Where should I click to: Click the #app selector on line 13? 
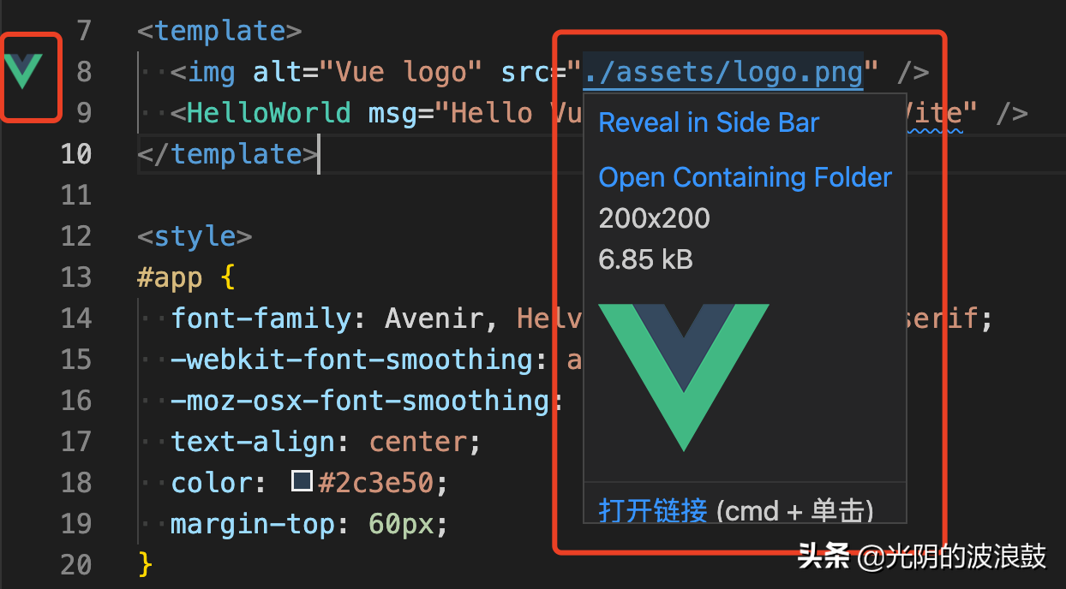[x=170, y=277]
